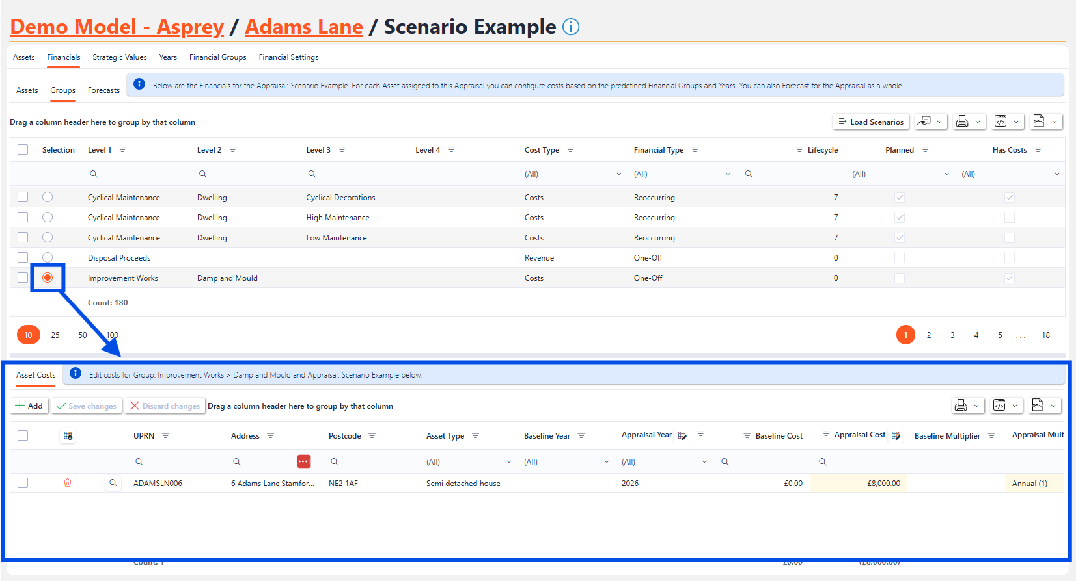Image resolution: width=1076 pixels, height=581 pixels.
Task: Go to page 3 of groups
Action: [952, 335]
